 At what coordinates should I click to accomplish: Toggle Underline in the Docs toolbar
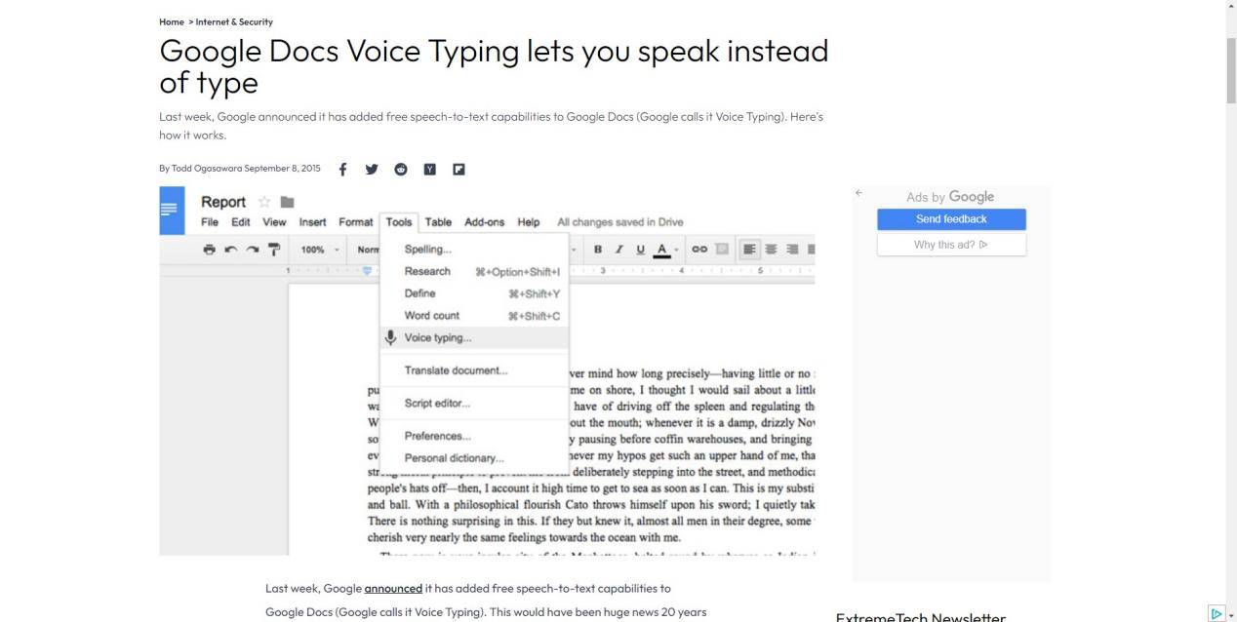click(641, 250)
